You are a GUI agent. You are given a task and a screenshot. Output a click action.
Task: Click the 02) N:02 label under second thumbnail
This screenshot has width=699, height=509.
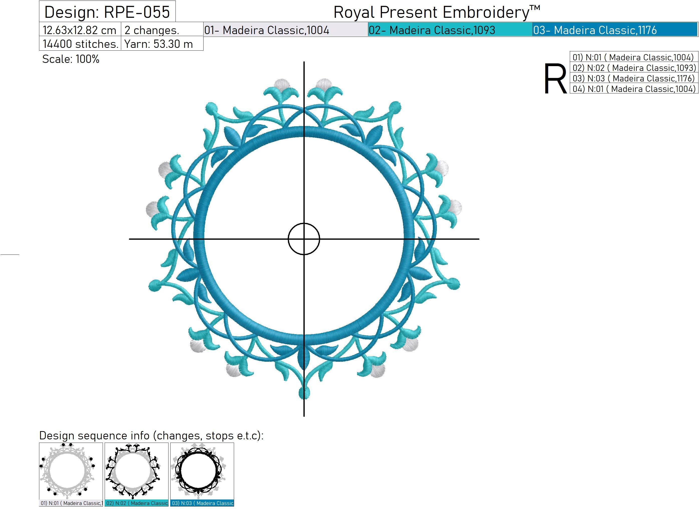pyautogui.click(x=136, y=503)
